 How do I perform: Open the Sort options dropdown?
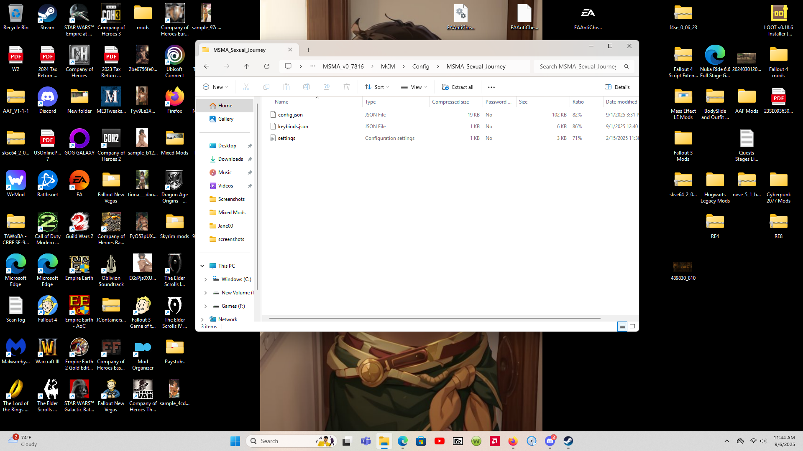pos(377,87)
